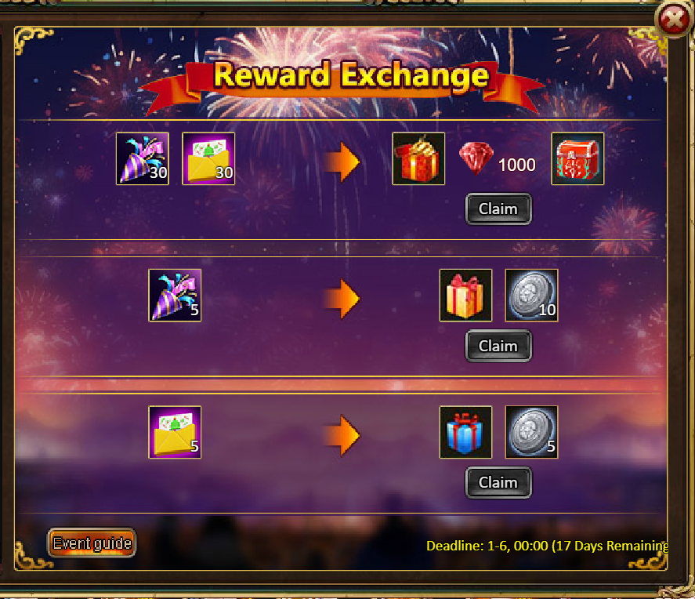695x599 pixels.
Task: Click the orange arrow in first row
Action: coord(342,162)
